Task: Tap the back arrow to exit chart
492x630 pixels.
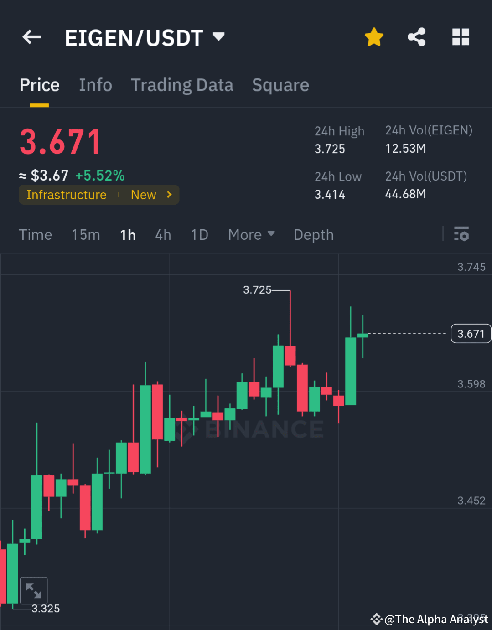Action: 31,37
